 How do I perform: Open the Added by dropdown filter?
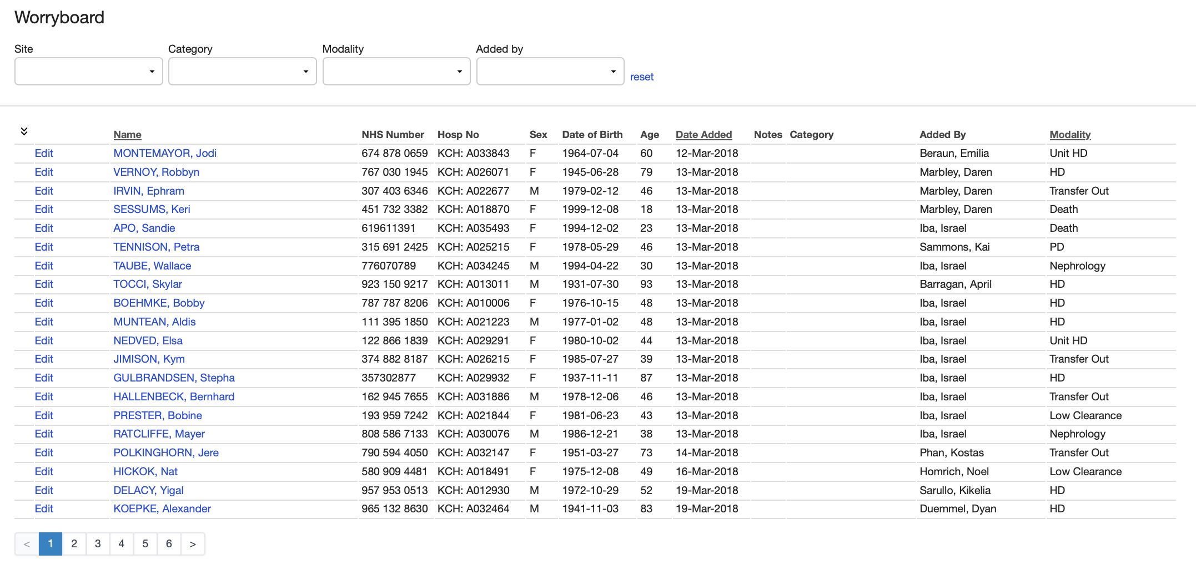click(x=550, y=72)
